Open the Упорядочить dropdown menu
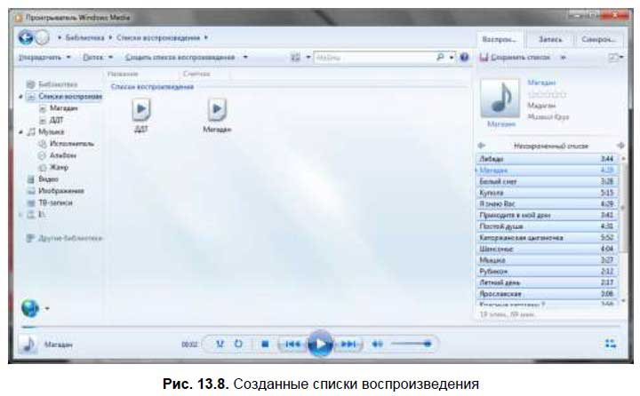The height and width of the screenshot is (396, 640). (45, 58)
